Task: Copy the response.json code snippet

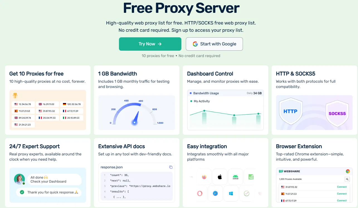Action: point(171,167)
